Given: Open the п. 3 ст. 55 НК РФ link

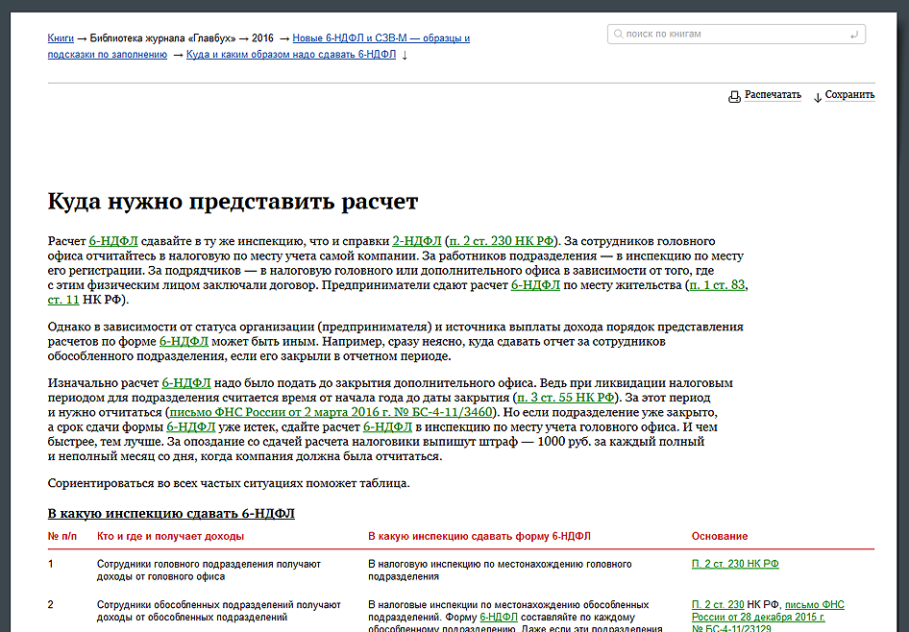Looking at the screenshot, I should click(x=566, y=397).
